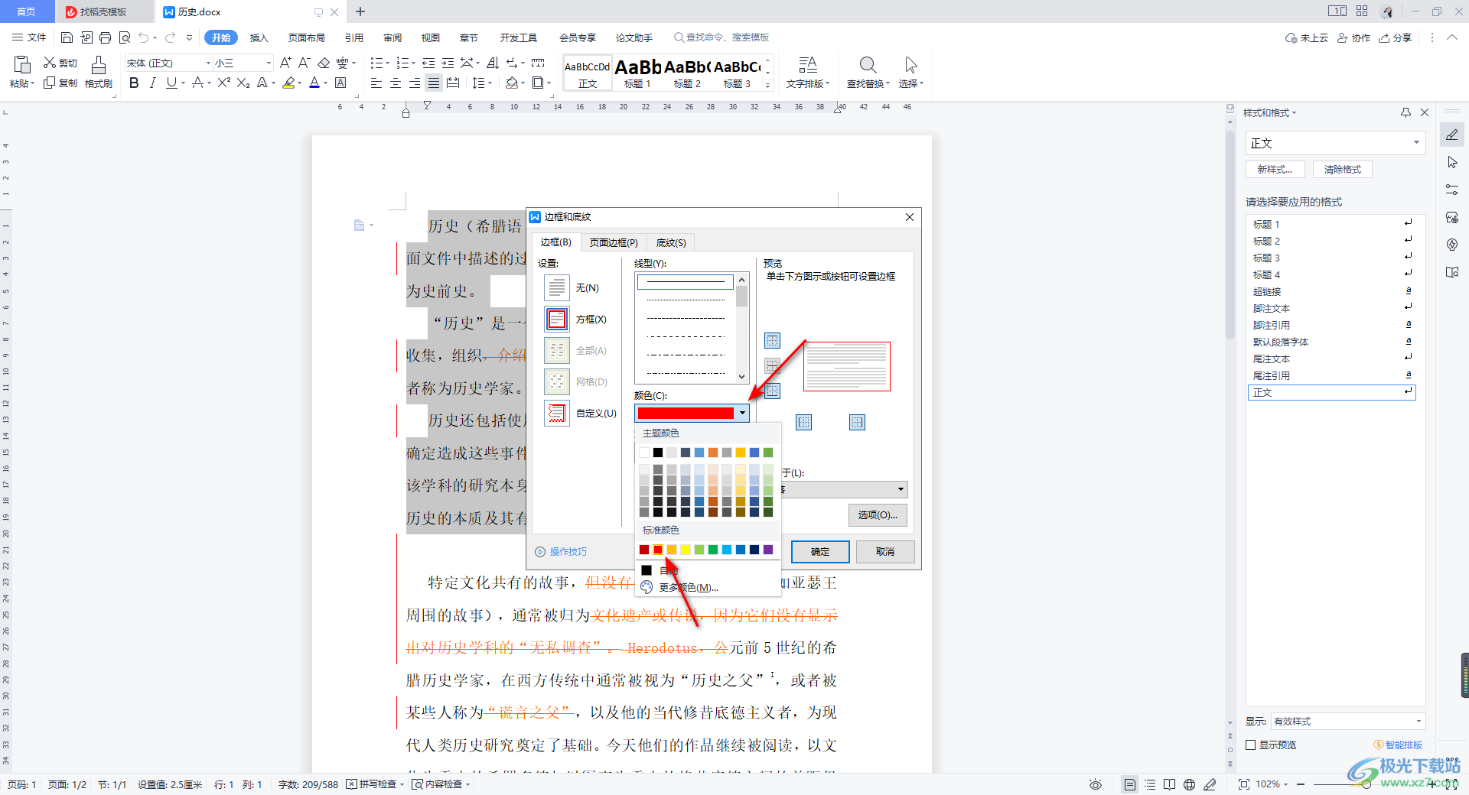Click the Format Painter brush icon
This screenshot has height=795, width=1469.
click(99, 65)
